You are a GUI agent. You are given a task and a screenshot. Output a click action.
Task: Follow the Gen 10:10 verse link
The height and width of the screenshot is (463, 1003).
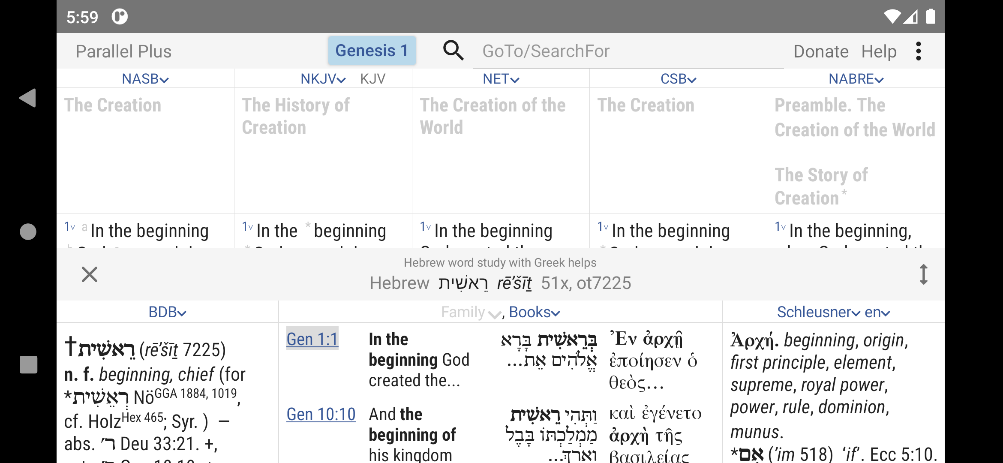coord(321,415)
